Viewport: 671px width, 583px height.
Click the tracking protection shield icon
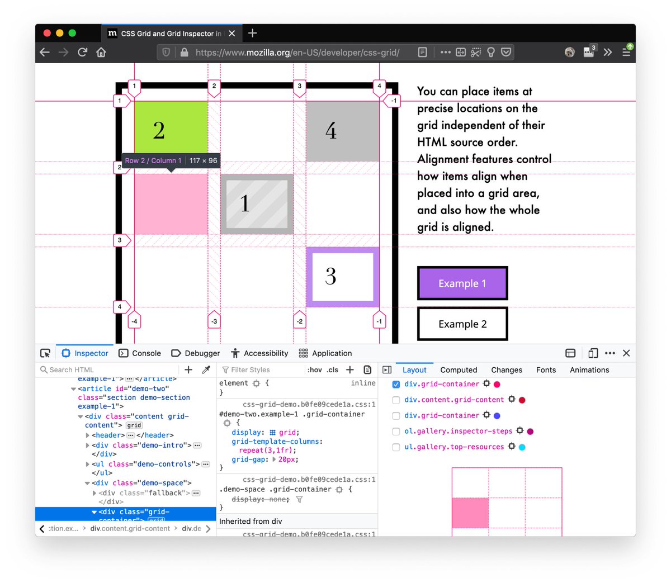tap(166, 52)
